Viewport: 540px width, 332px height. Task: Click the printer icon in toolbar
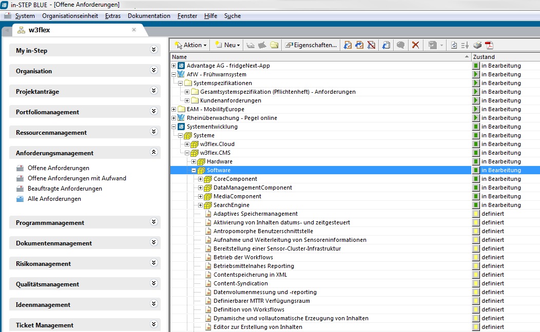click(x=477, y=45)
